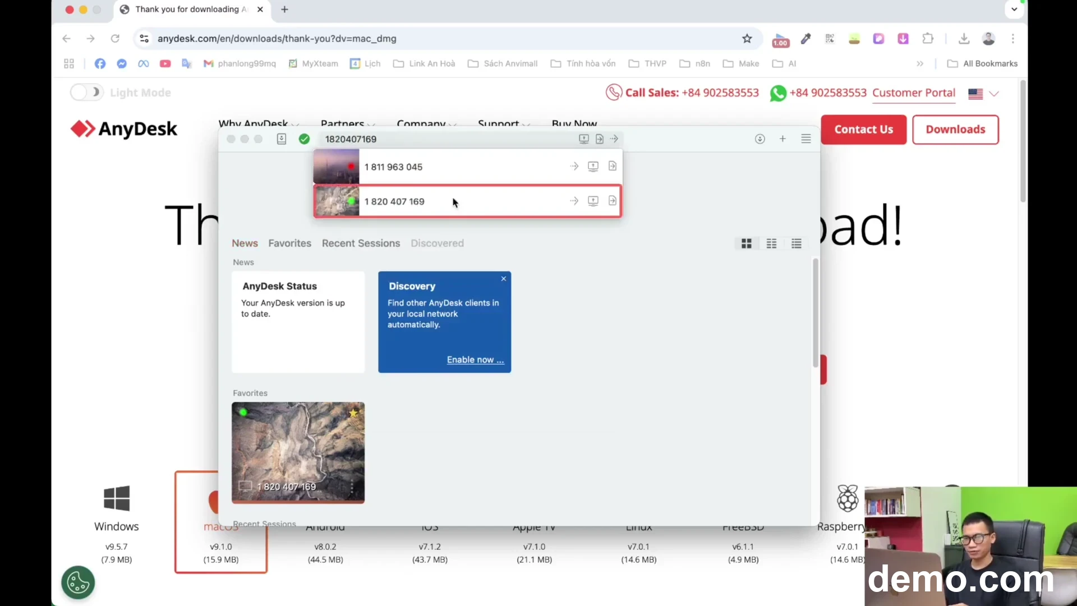Screen dimensions: 1077x606
Task: Screen share icon for 1 820 407 169
Action: (593, 201)
